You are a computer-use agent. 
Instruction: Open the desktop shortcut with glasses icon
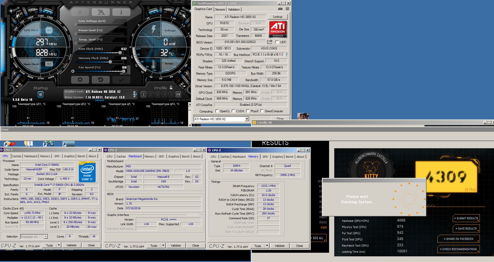48,144
